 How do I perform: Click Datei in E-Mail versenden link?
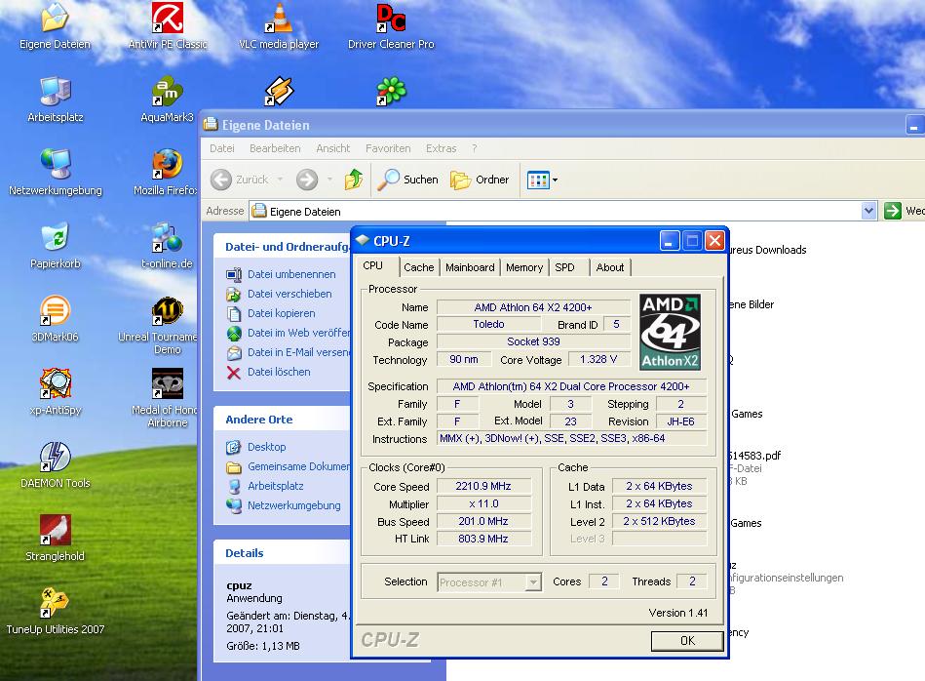pyautogui.click(x=289, y=352)
